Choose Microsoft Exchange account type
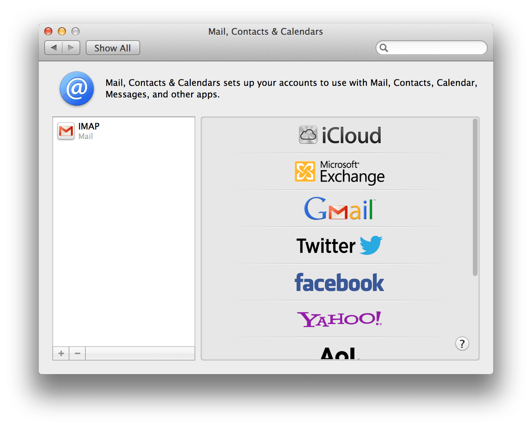Image resolution: width=532 pixels, height=428 pixels. (x=340, y=172)
